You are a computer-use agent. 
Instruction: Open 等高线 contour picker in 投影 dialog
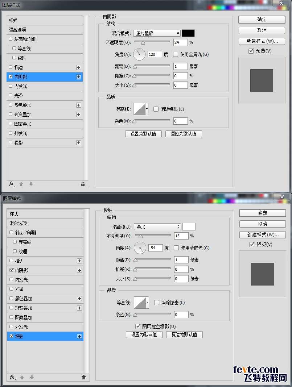141,303
